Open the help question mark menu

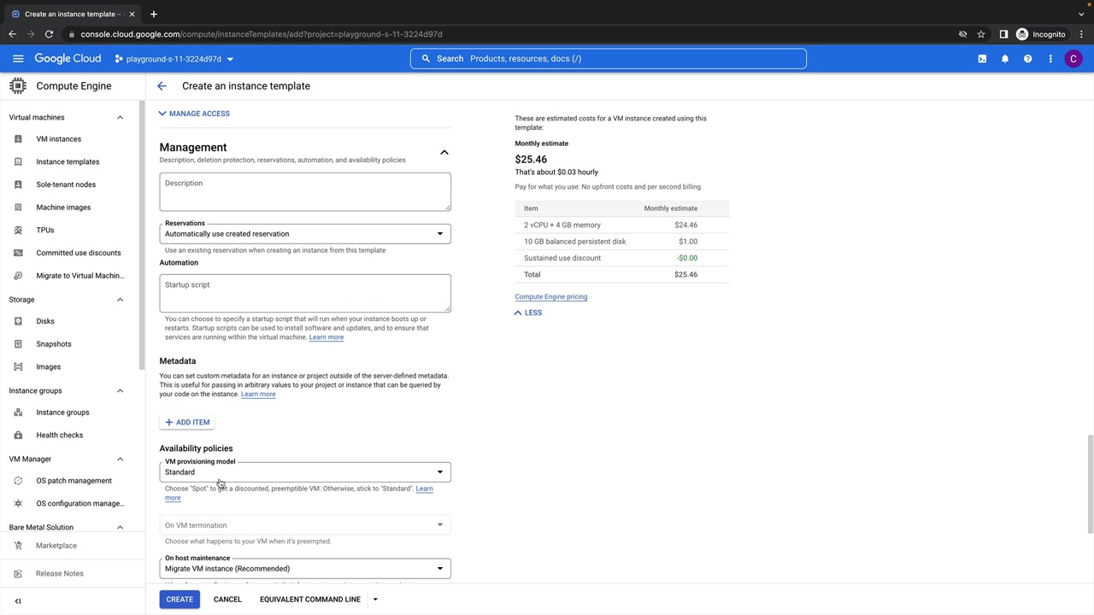[1027, 59]
